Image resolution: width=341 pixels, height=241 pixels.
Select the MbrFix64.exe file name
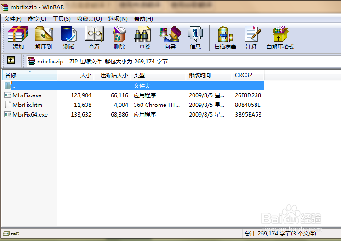[x=30, y=114]
